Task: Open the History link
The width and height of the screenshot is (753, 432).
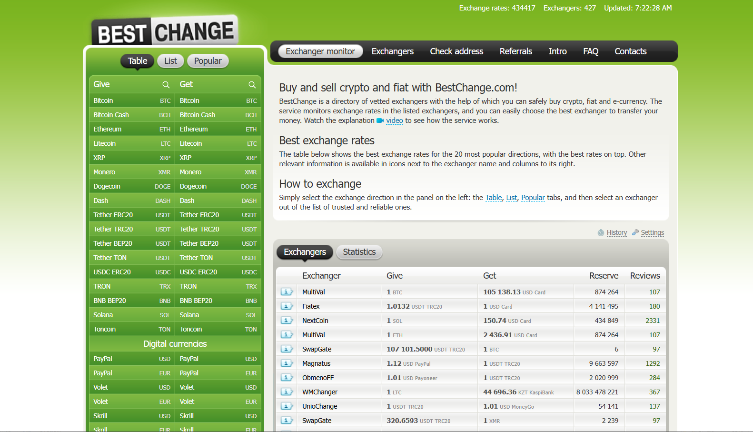Action: pos(617,232)
